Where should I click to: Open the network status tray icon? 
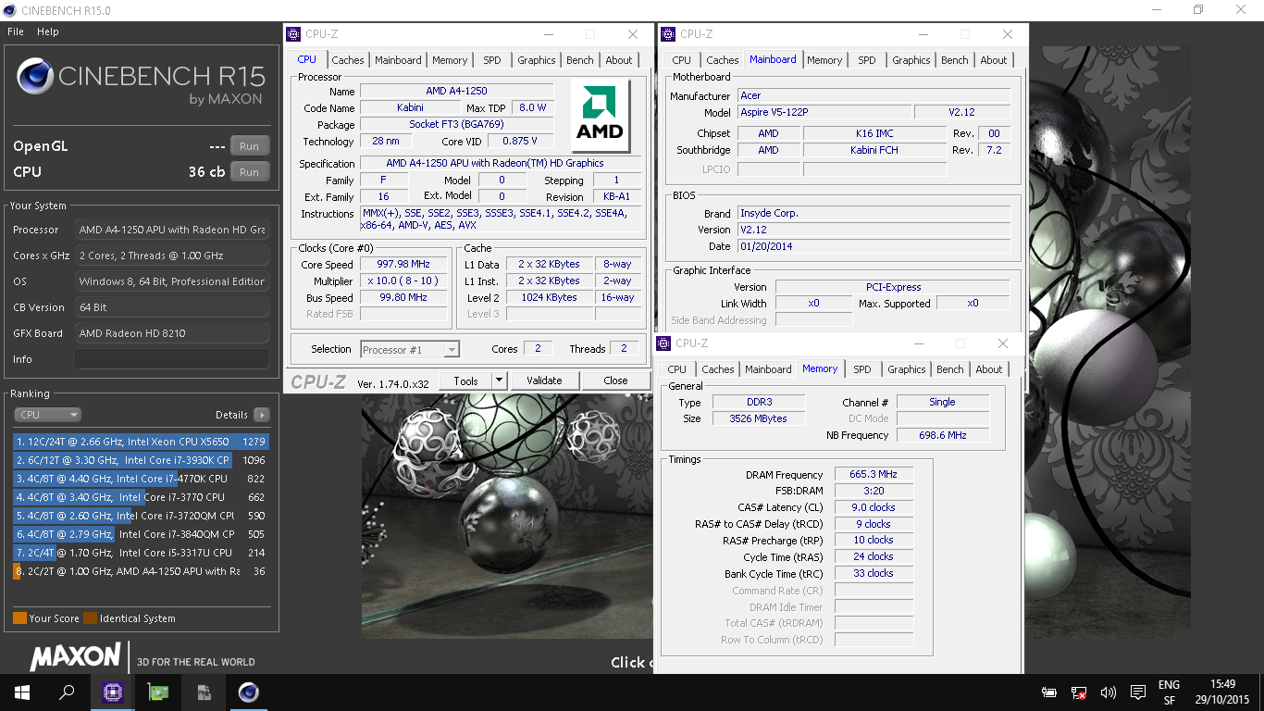tap(1079, 692)
